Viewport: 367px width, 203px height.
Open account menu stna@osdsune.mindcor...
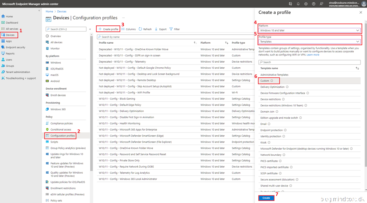(x=347, y=4)
